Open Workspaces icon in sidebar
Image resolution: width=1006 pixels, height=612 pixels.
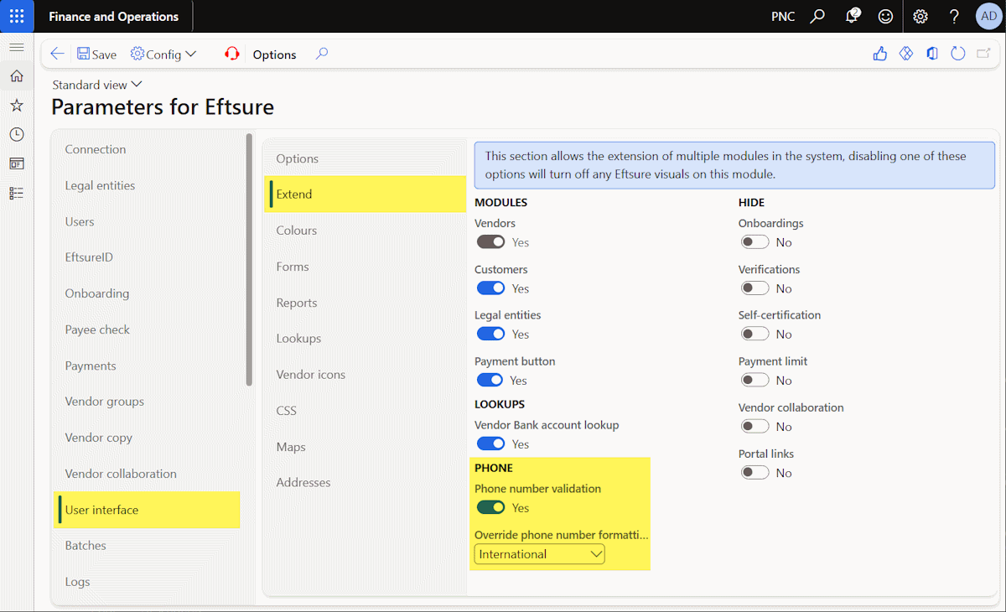click(x=17, y=163)
